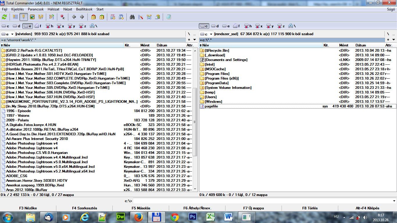
Task: Open the Nézet menu
Action: tap(68, 9)
